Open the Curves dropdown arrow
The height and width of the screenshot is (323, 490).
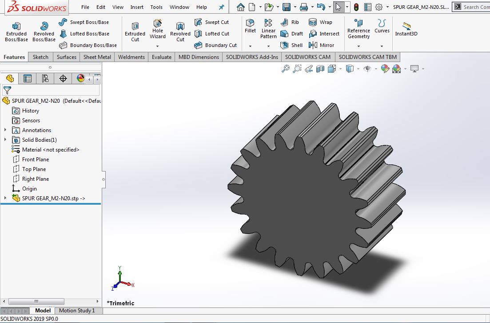click(x=382, y=46)
